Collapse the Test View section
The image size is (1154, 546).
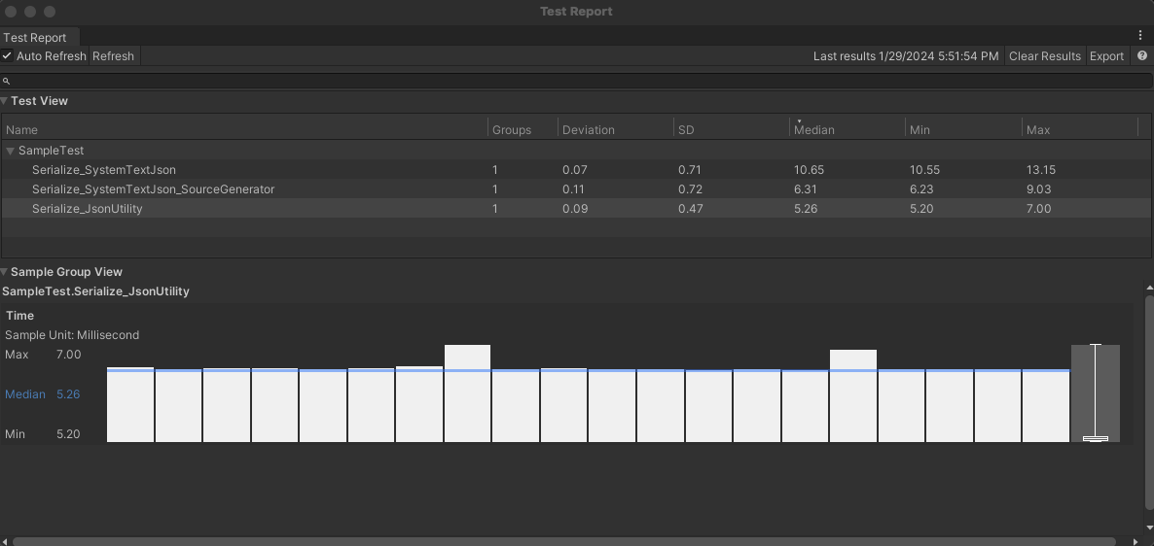point(5,101)
